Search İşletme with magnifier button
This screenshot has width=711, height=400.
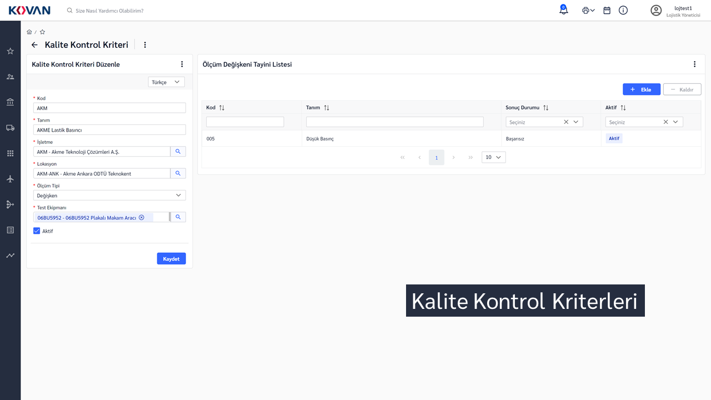pyautogui.click(x=178, y=152)
